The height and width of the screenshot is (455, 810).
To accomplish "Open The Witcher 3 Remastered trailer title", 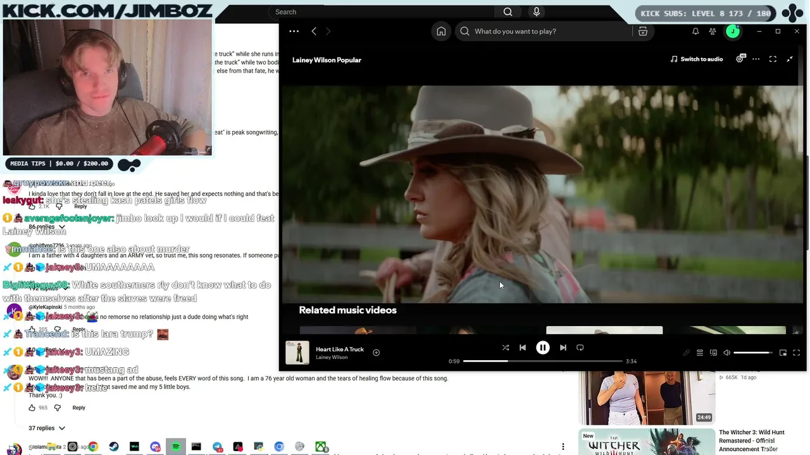I will pos(751,440).
